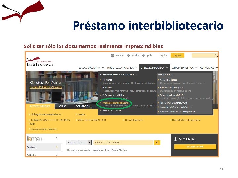Open Ayuda rápida

click(101, 150)
